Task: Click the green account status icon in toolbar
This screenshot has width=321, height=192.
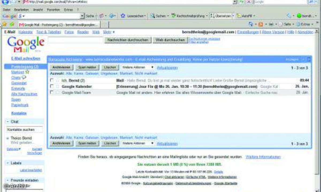Action: 299,16
